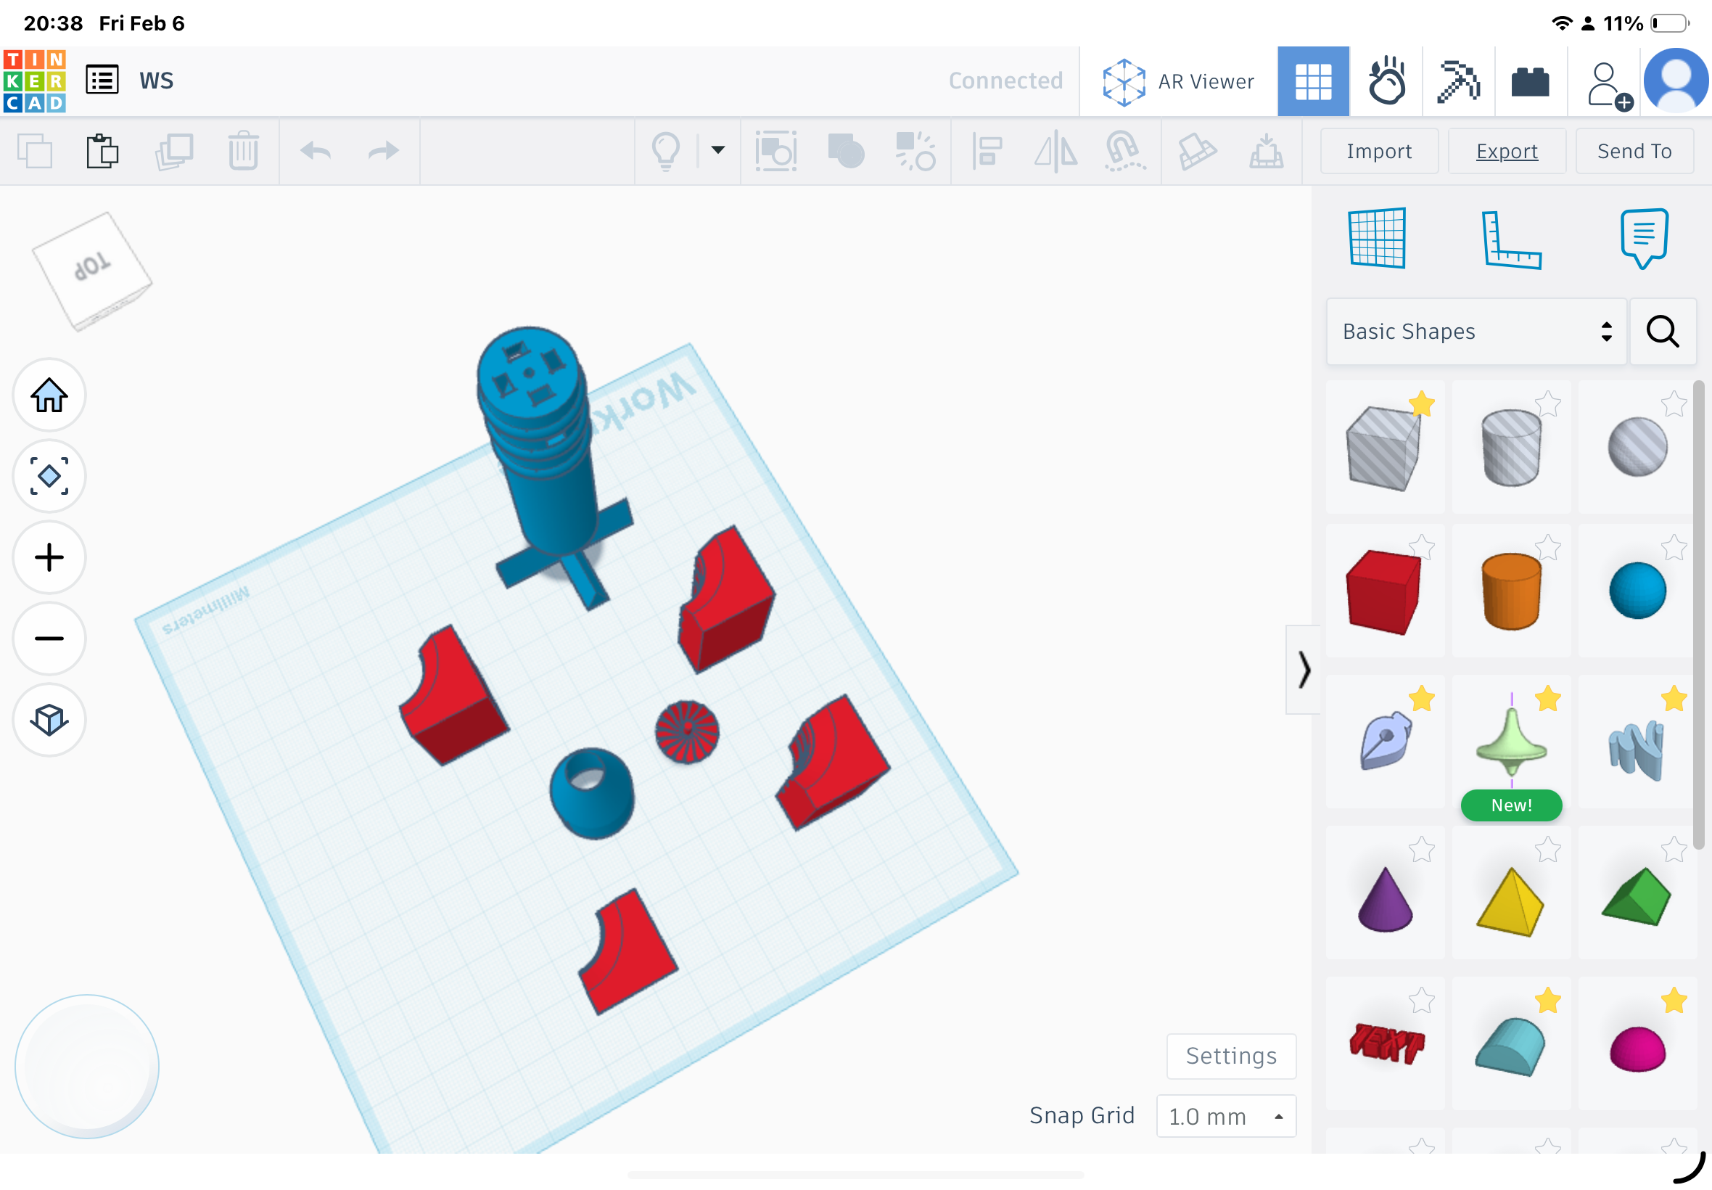Select the Notes tool
Screen dimensions: 1712x1190
tap(1643, 238)
